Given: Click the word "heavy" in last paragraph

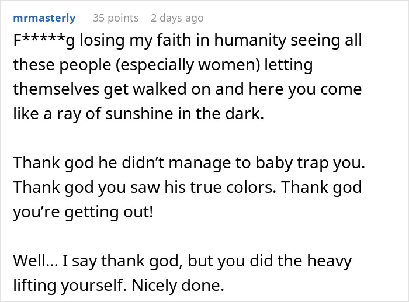Looking at the screenshot, I should [x=327, y=261].
